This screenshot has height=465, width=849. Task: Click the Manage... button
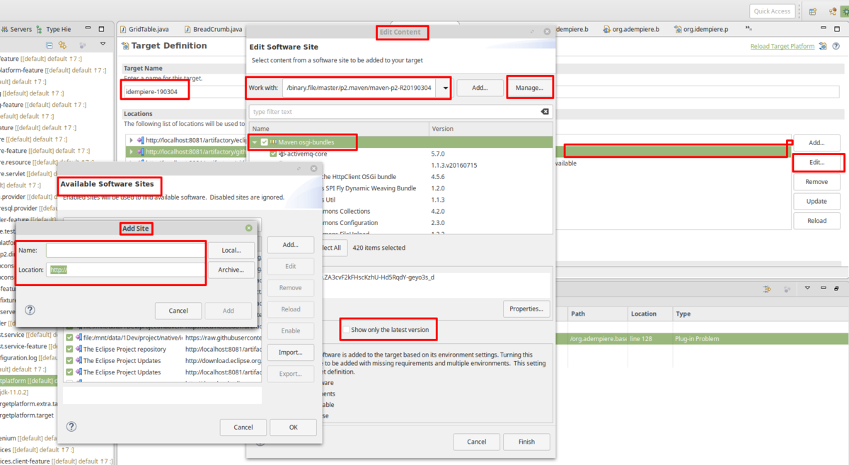(529, 88)
